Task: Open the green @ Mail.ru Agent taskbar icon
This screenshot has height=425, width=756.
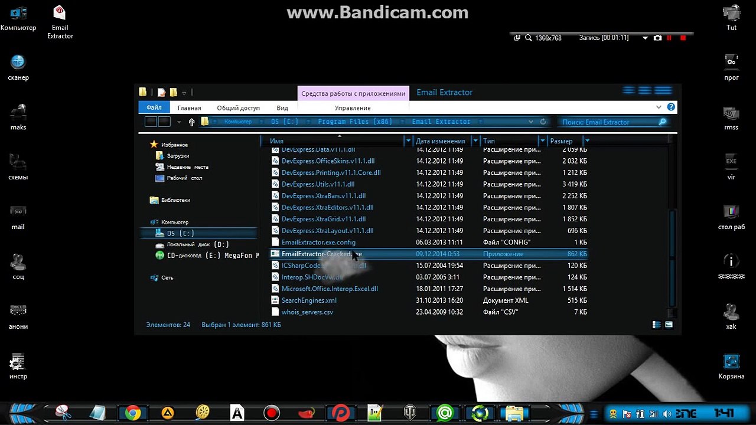Action: (x=445, y=413)
